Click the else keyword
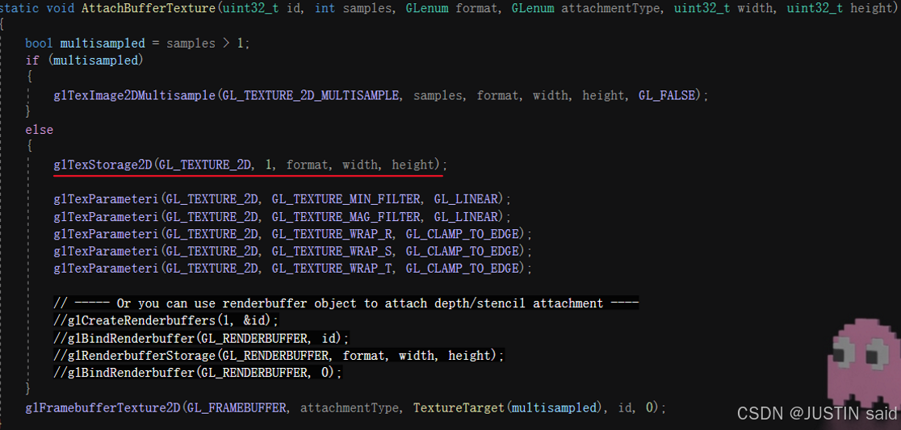 (39, 130)
